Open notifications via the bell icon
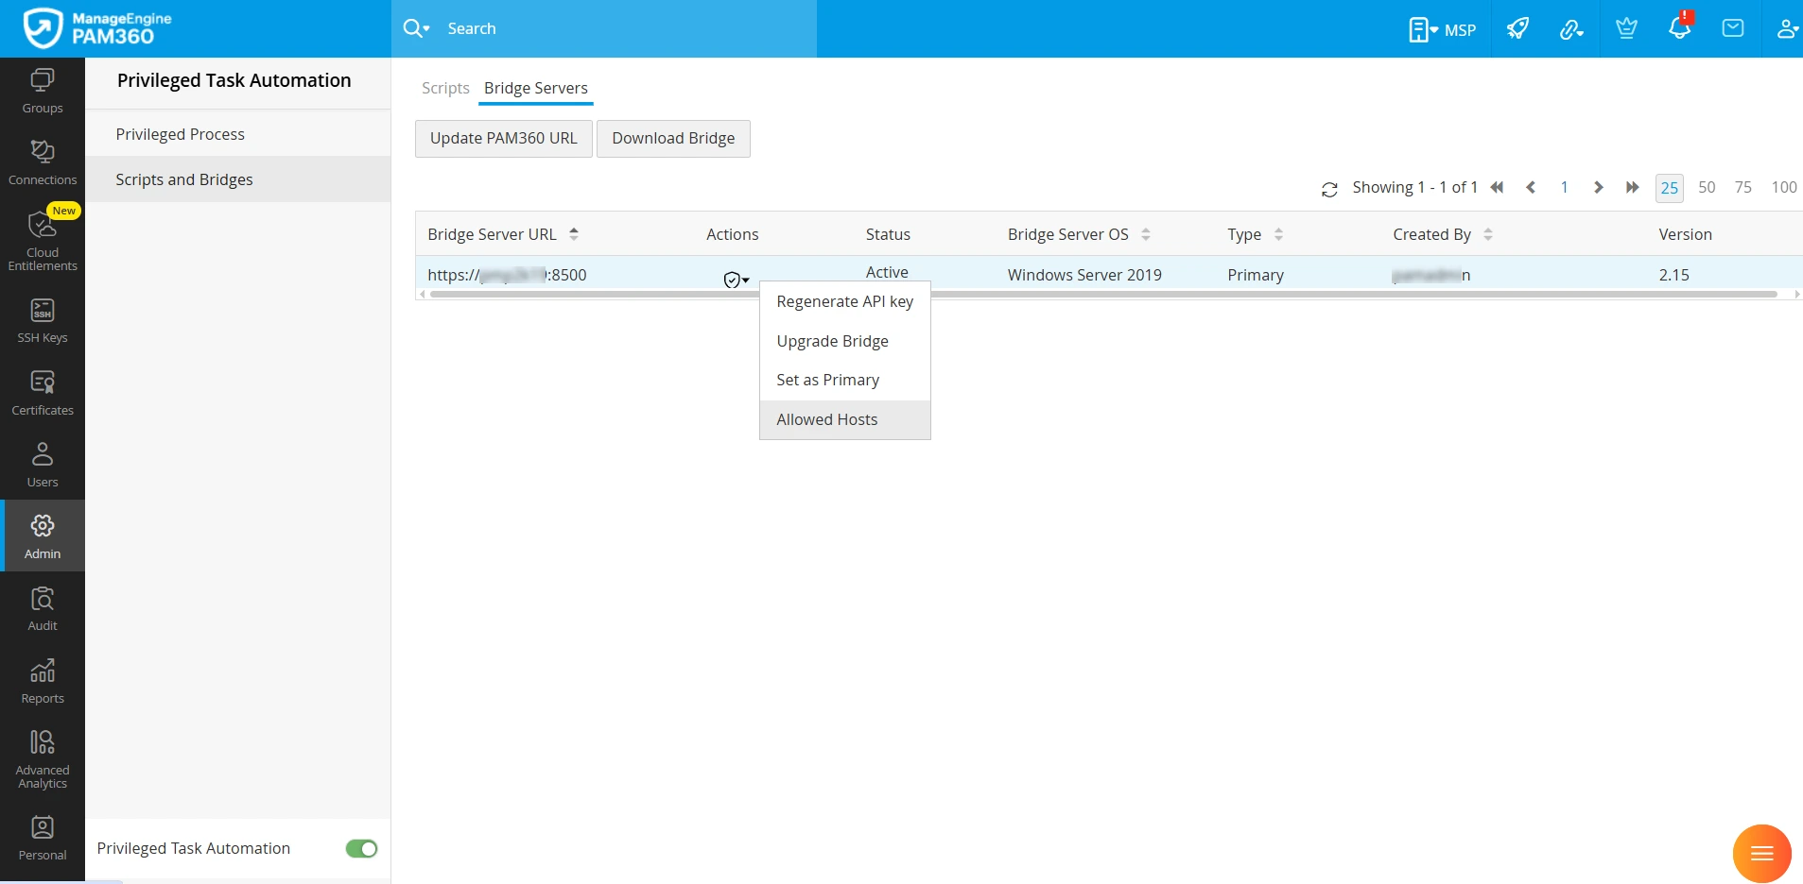This screenshot has width=1803, height=884. coord(1677,28)
